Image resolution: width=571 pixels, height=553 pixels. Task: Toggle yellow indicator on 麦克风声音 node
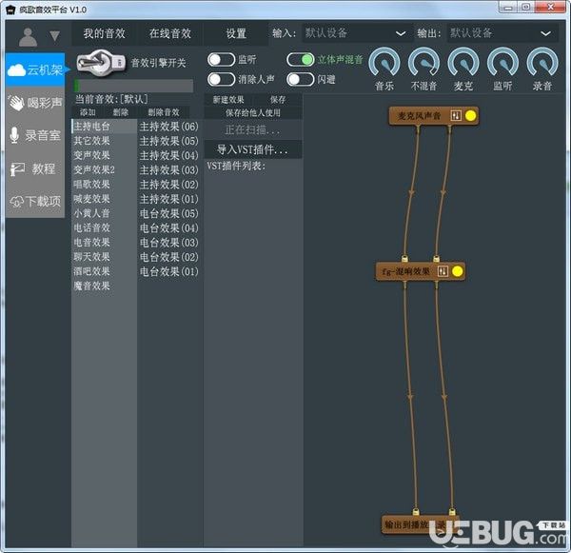(470, 116)
